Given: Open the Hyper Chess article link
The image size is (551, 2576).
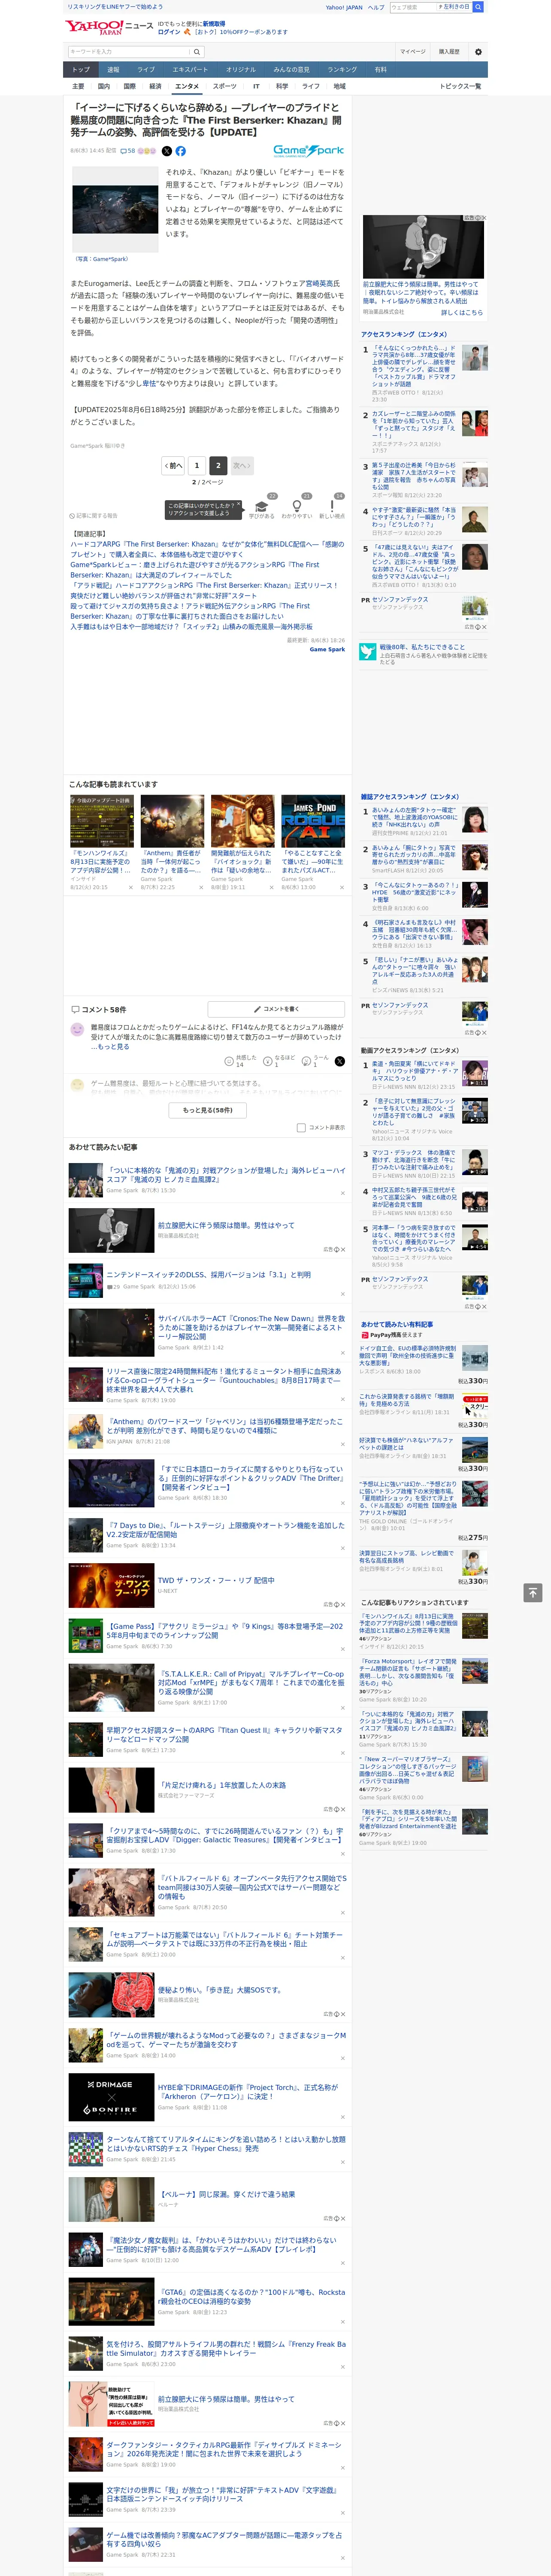Looking at the screenshot, I should pos(226,2144).
